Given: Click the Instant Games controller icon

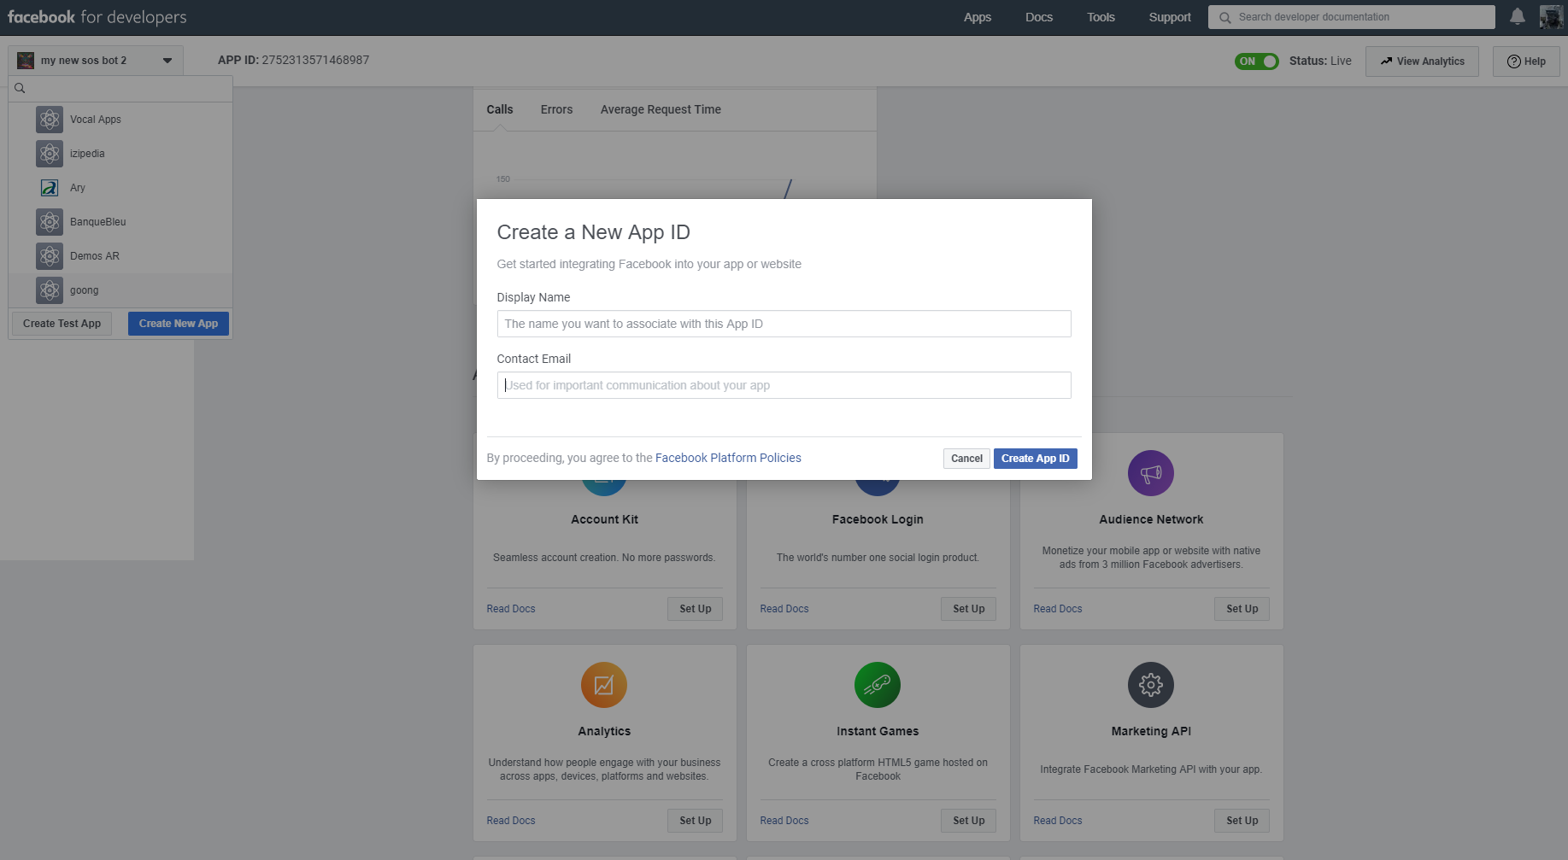Looking at the screenshot, I should (x=878, y=685).
